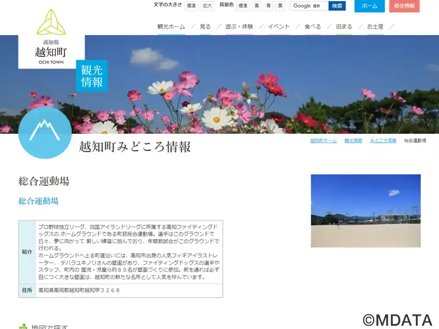The image size is (439, 329).
Task: Set text size to 拡大
Action: [207, 6]
